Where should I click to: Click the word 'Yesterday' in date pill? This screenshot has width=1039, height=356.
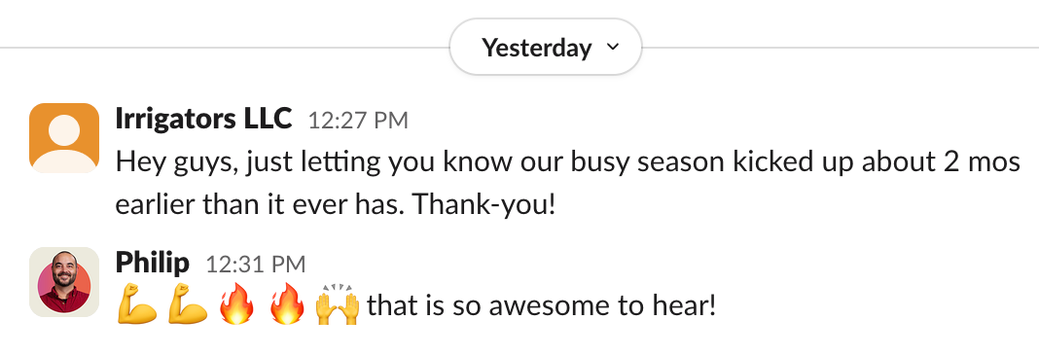[537, 48]
